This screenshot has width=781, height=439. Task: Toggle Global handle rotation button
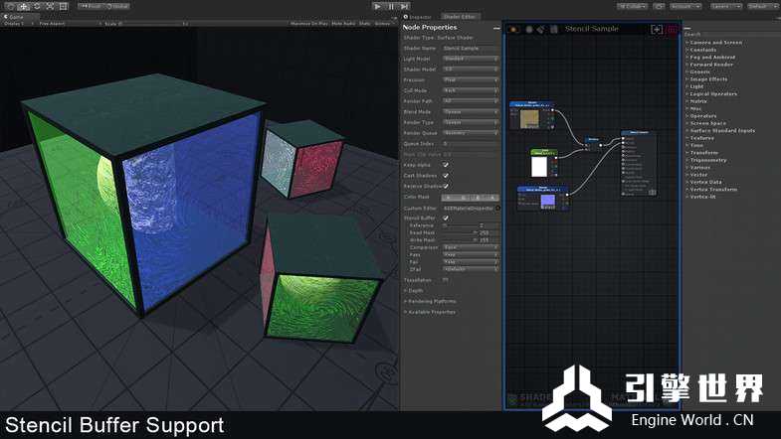(x=116, y=7)
